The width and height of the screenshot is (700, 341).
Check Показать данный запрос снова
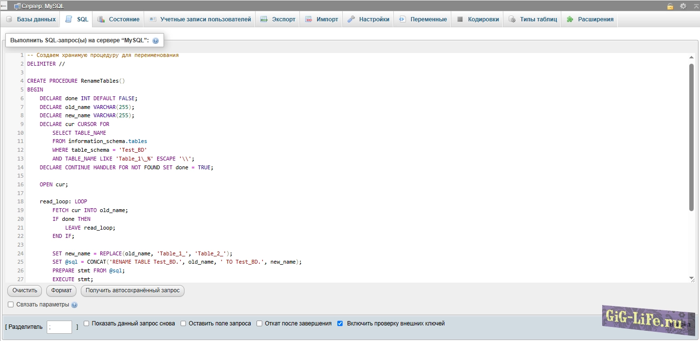click(x=87, y=323)
